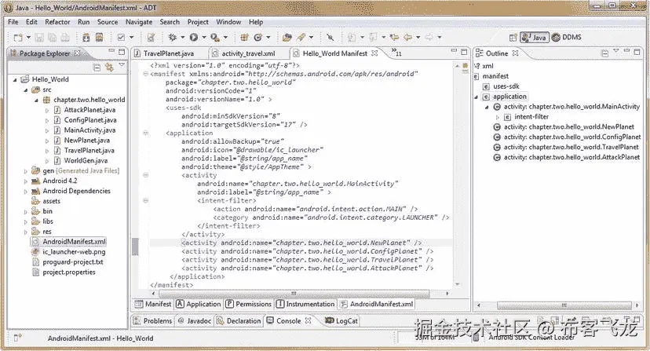Image resolution: width=650 pixels, height=351 pixels.
Task: Click the editor horizontal scrollbar thumb
Action: point(294,294)
